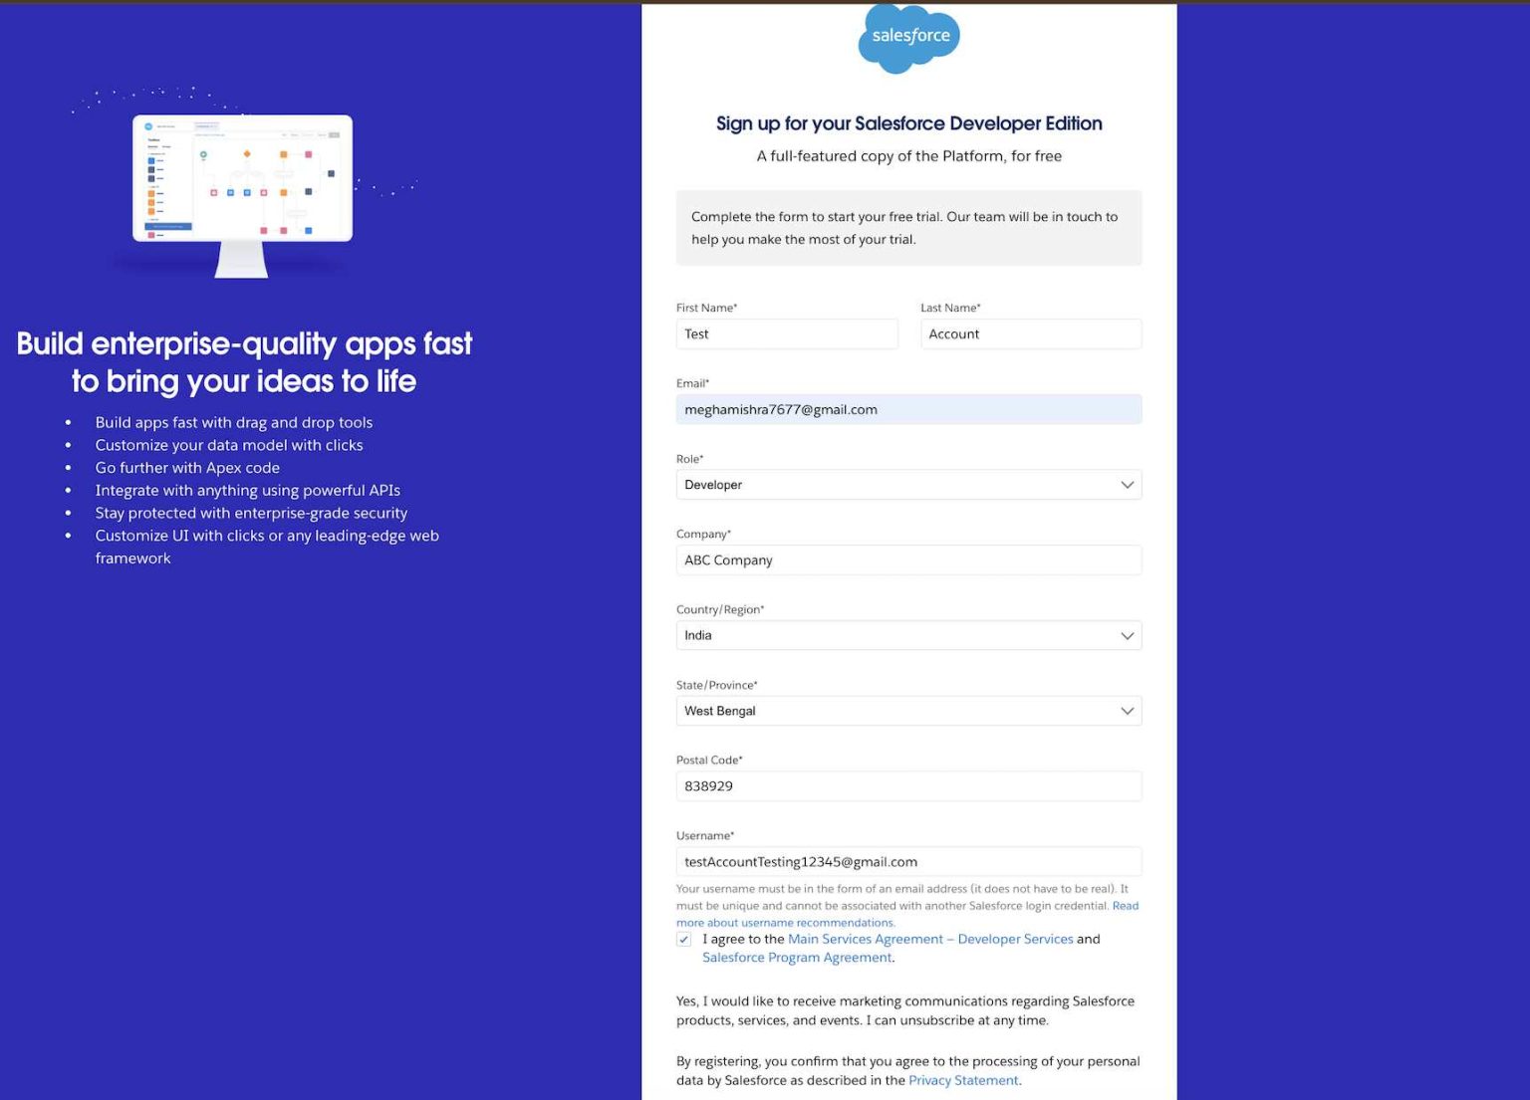
Task: Click the Company field showing ABC Company
Action: pyautogui.click(x=908, y=559)
